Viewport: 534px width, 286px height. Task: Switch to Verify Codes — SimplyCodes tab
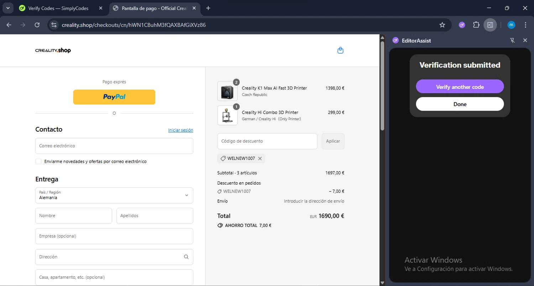pyautogui.click(x=58, y=8)
